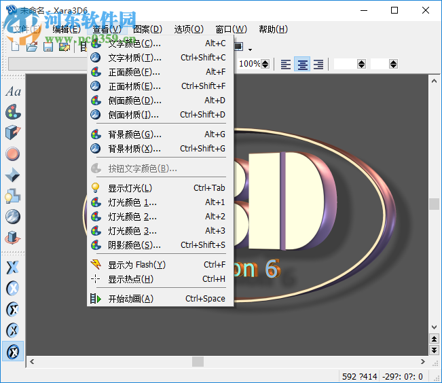Click the New document toolbar icon

point(16,47)
